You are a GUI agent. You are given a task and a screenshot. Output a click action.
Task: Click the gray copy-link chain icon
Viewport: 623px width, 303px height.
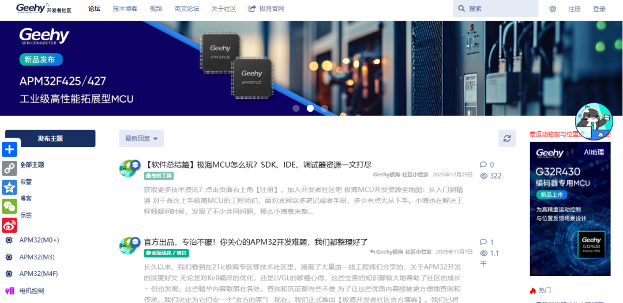[x=10, y=168]
